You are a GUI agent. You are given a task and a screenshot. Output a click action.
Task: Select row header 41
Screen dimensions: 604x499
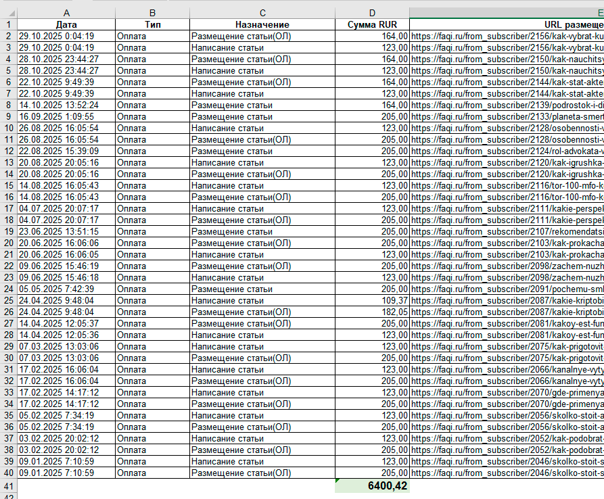click(9, 486)
